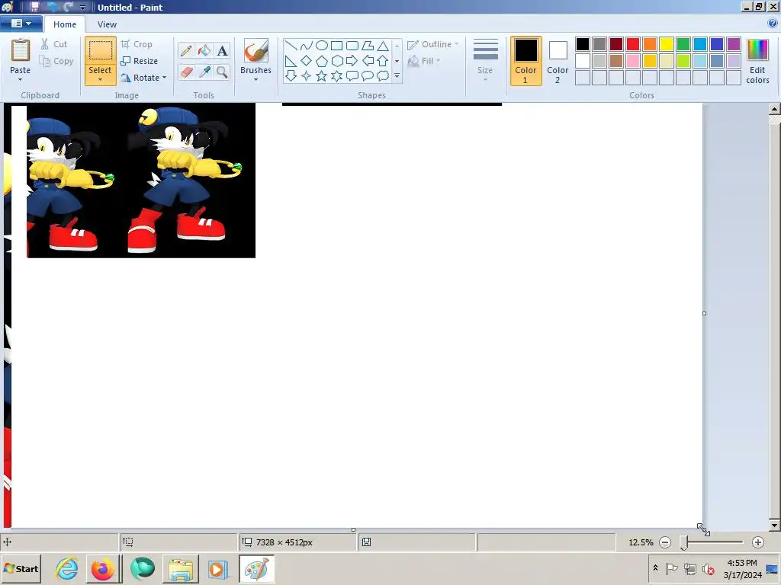Select the Pencil tool
The width and height of the screenshot is (781, 585).
(186, 50)
